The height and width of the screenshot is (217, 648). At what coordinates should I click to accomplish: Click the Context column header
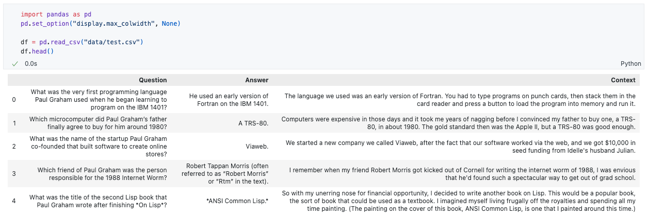coord(623,80)
